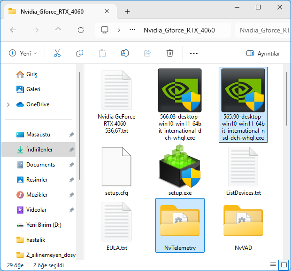Switch to large icons view
The height and width of the screenshot is (271, 291).
click(x=284, y=265)
